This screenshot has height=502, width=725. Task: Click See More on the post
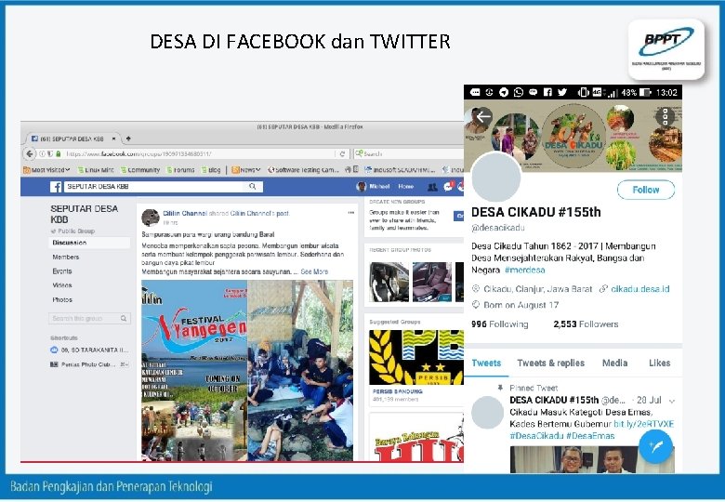(314, 271)
